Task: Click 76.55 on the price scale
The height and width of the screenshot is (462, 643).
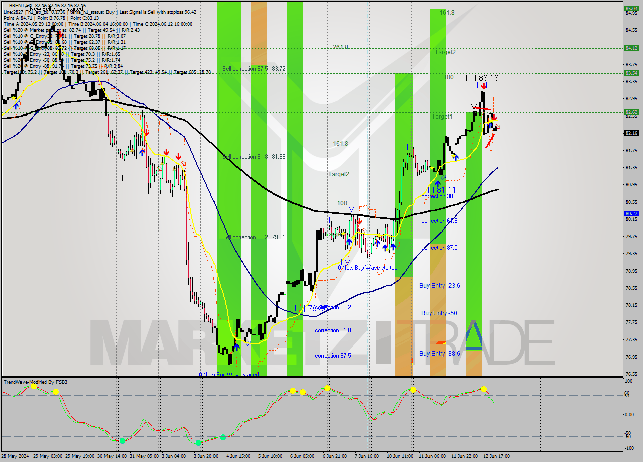Action: (632, 374)
